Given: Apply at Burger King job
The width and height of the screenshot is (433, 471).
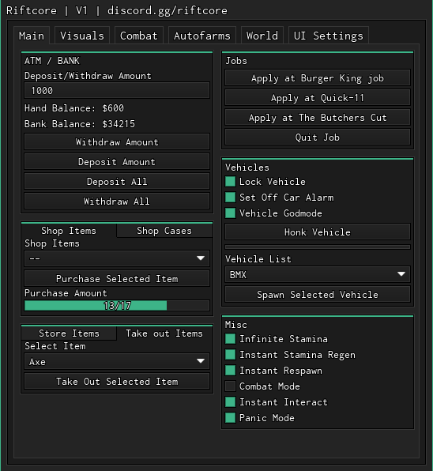Looking at the screenshot, I should (x=318, y=78).
